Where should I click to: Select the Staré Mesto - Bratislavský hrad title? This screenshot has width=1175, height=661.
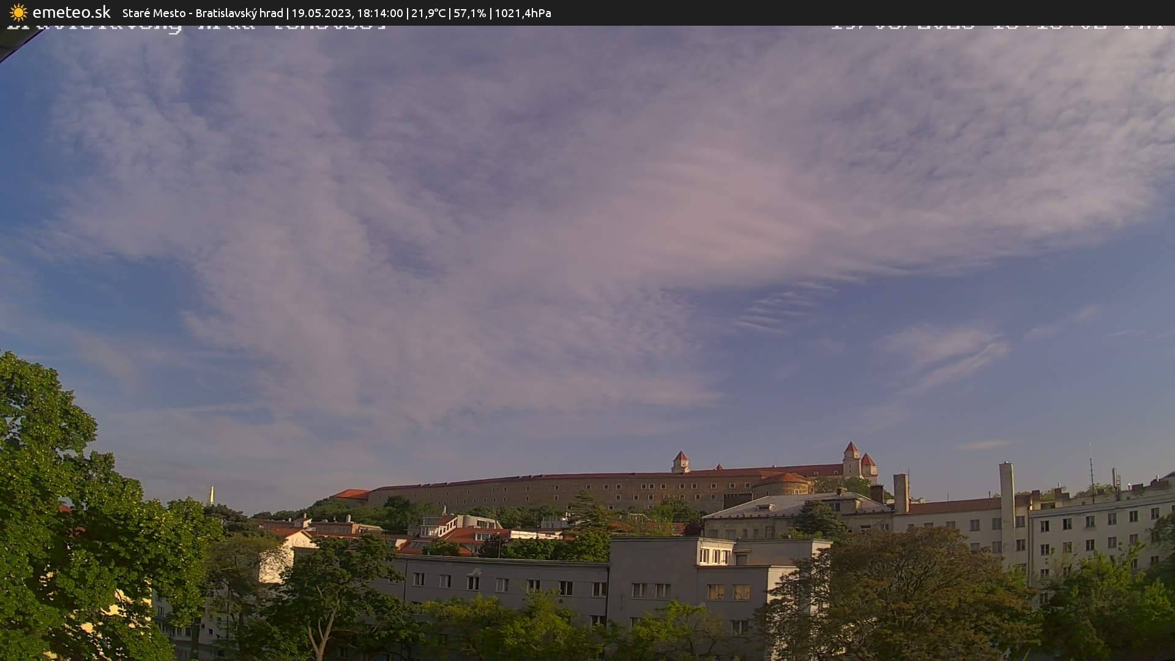[202, 13]
